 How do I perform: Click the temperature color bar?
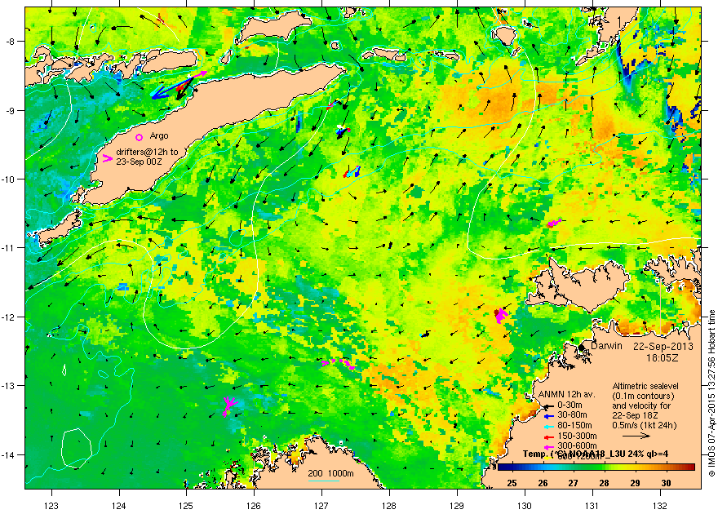point(596,467)
